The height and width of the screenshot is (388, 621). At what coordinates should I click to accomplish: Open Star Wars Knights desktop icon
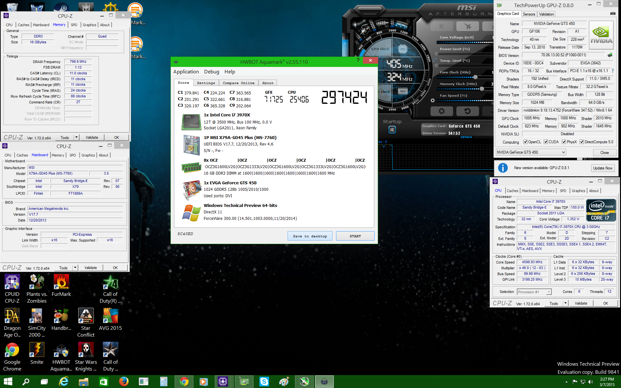click(86, 357)
